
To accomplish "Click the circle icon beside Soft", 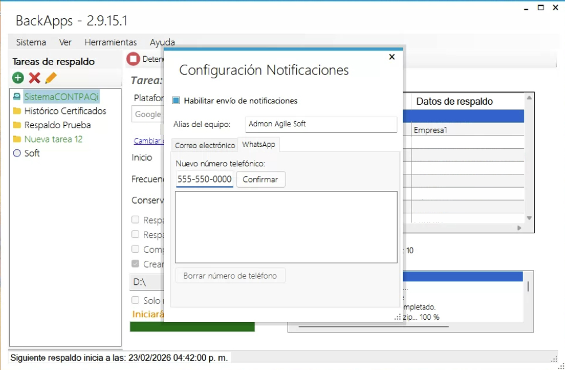I will pos(17,153).
